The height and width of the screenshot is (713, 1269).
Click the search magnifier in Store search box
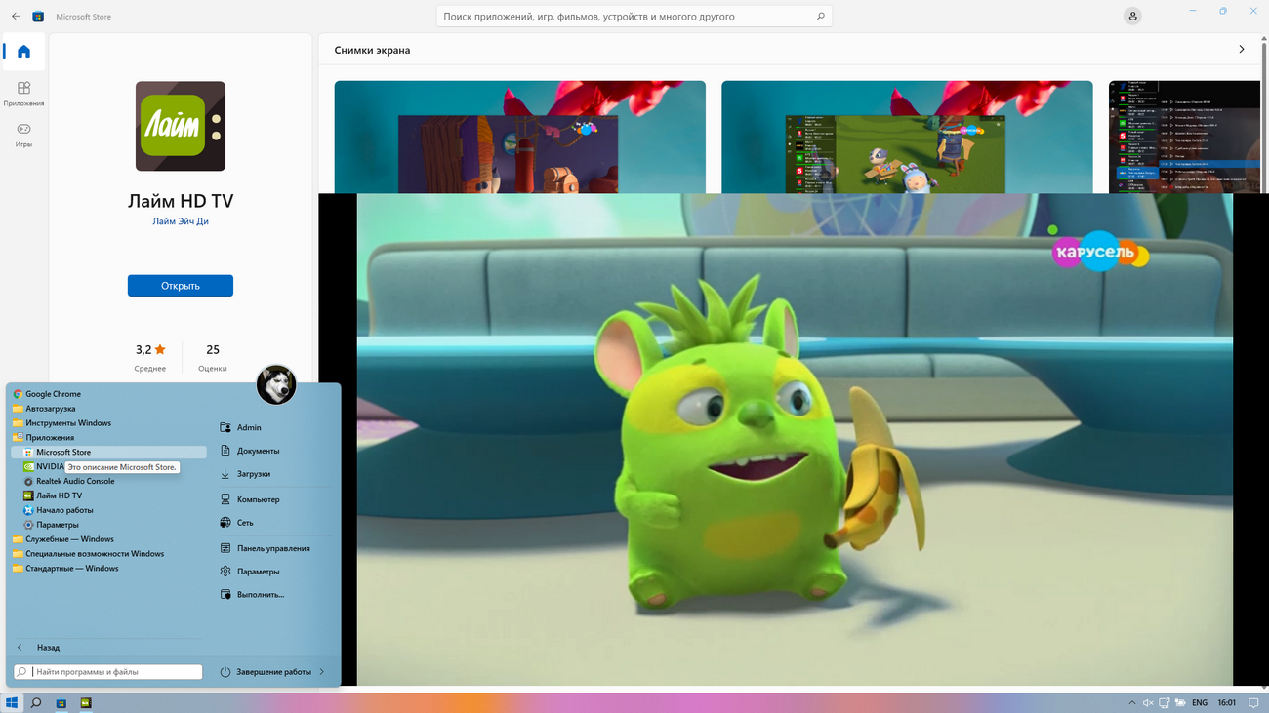[821, 17]
